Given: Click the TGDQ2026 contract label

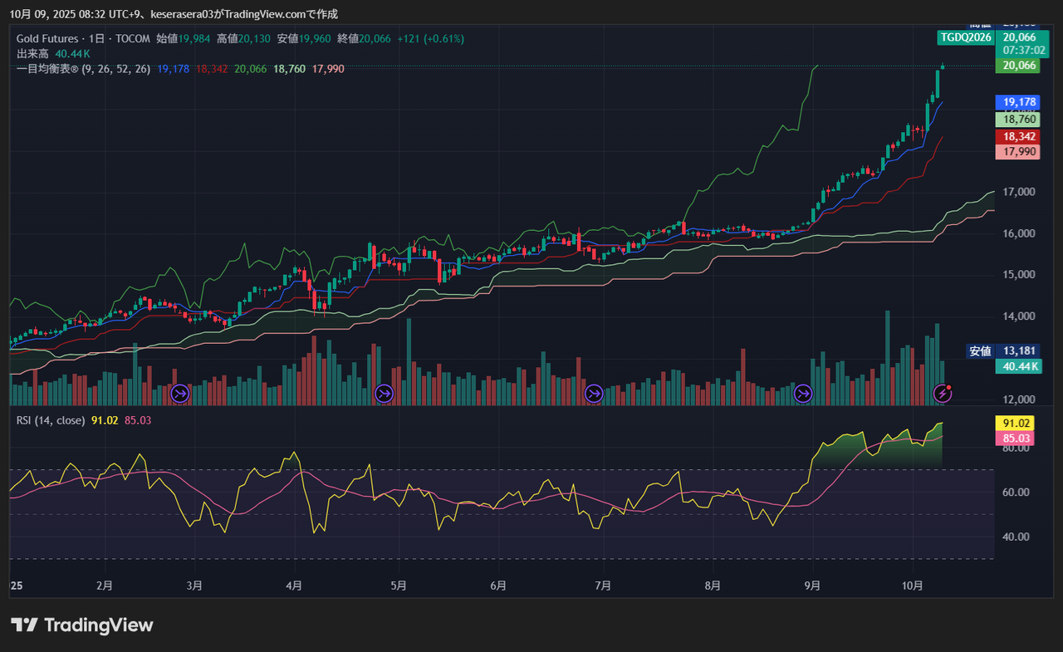Looking at the screenshot, I should (965, 37).
